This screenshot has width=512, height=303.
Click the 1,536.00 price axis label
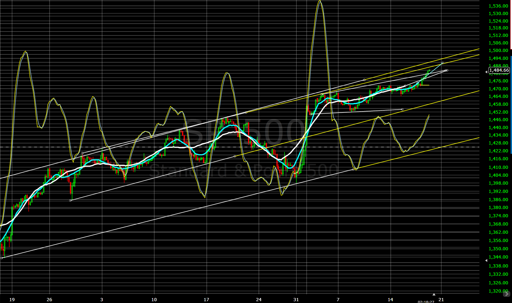(x=498, y=6)
